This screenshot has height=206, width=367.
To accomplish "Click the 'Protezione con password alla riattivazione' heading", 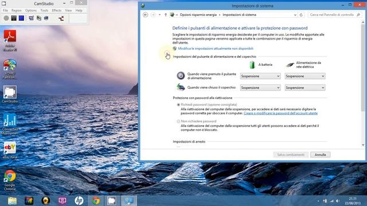I will tap(202, 98).
